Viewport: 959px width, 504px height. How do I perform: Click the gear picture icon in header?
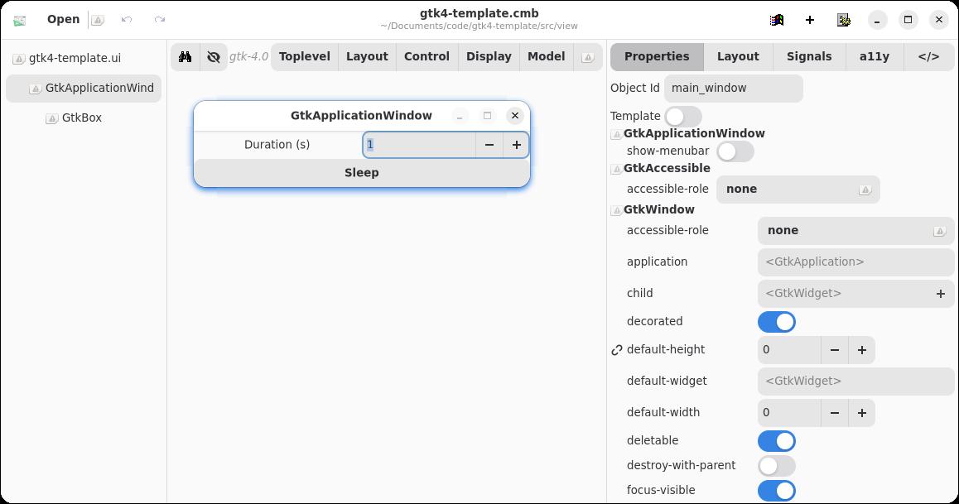pos(843,19)
